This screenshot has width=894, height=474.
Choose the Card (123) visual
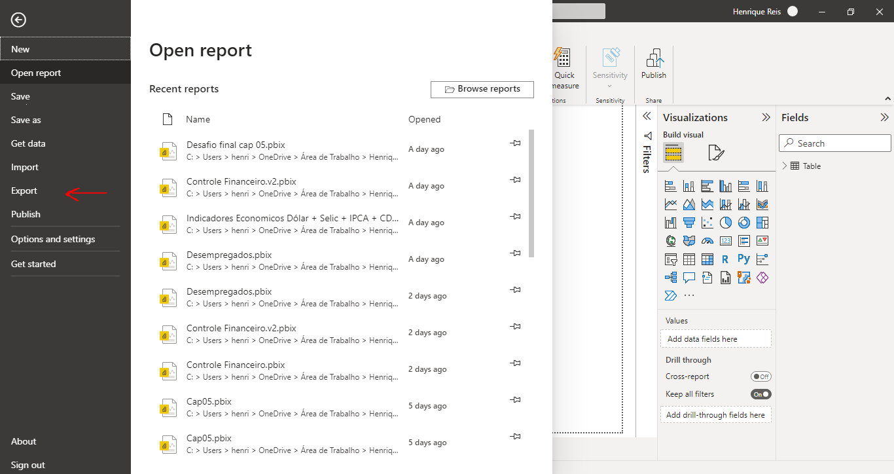pos(725,241)
